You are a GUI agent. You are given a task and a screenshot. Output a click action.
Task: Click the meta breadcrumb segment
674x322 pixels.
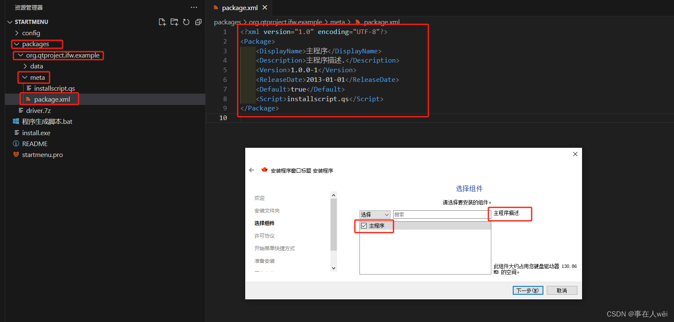[337, 22]
